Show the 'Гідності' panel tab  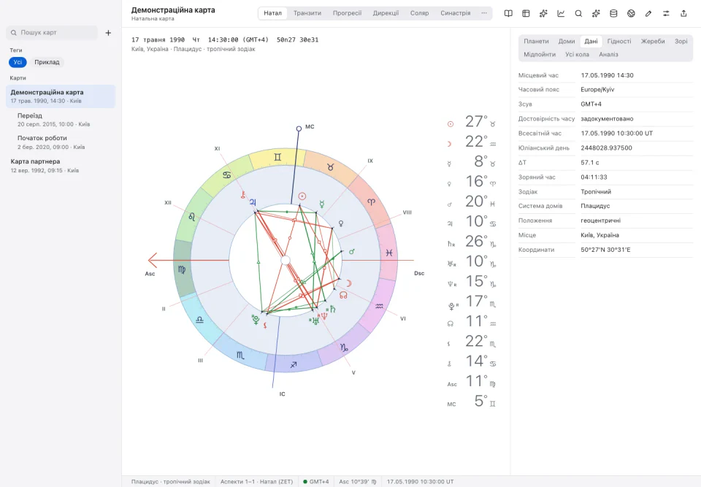click(x=619, y=41)
